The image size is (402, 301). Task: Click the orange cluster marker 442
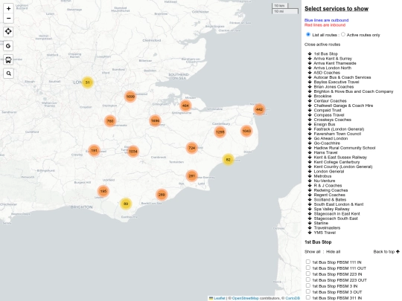click(x=259, y=109)
